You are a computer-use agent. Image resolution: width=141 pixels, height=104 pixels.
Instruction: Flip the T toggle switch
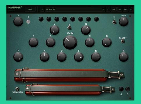[x=114, y=22]
